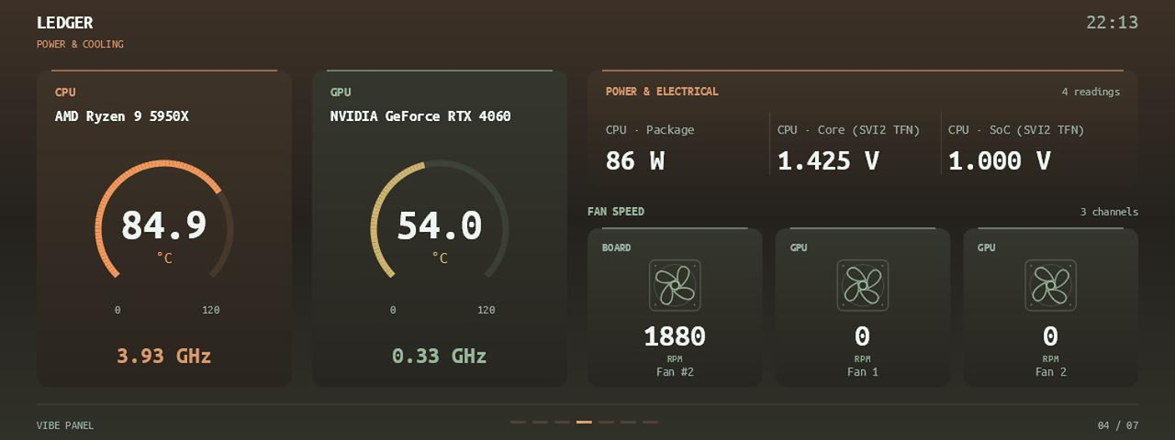Click the 3 channels label
Viewport: 1175px width, 440px height.
[x=1109, y=212]
